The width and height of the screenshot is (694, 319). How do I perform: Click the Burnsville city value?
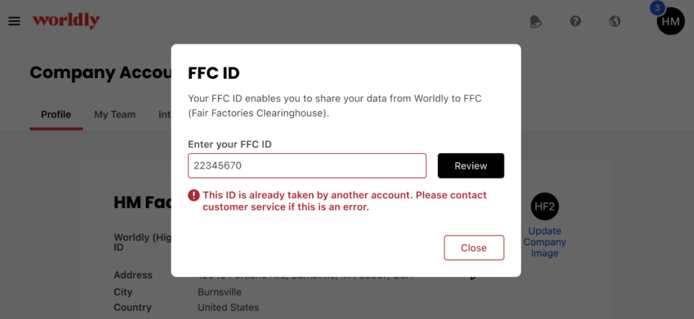point(220,292)
